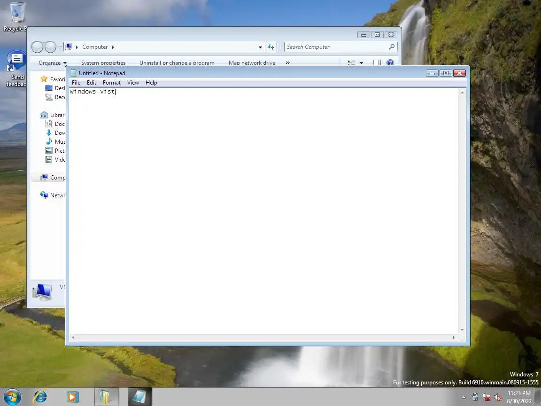The height and width of the screenshot is (406, 541).
Task: Minimize the Notepad window
Action: pyautogui.click(x=432, y=73)
